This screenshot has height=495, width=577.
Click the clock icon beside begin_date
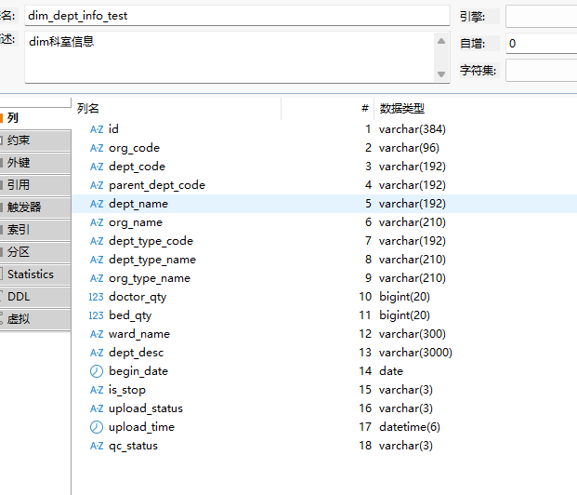pos(97,371)
